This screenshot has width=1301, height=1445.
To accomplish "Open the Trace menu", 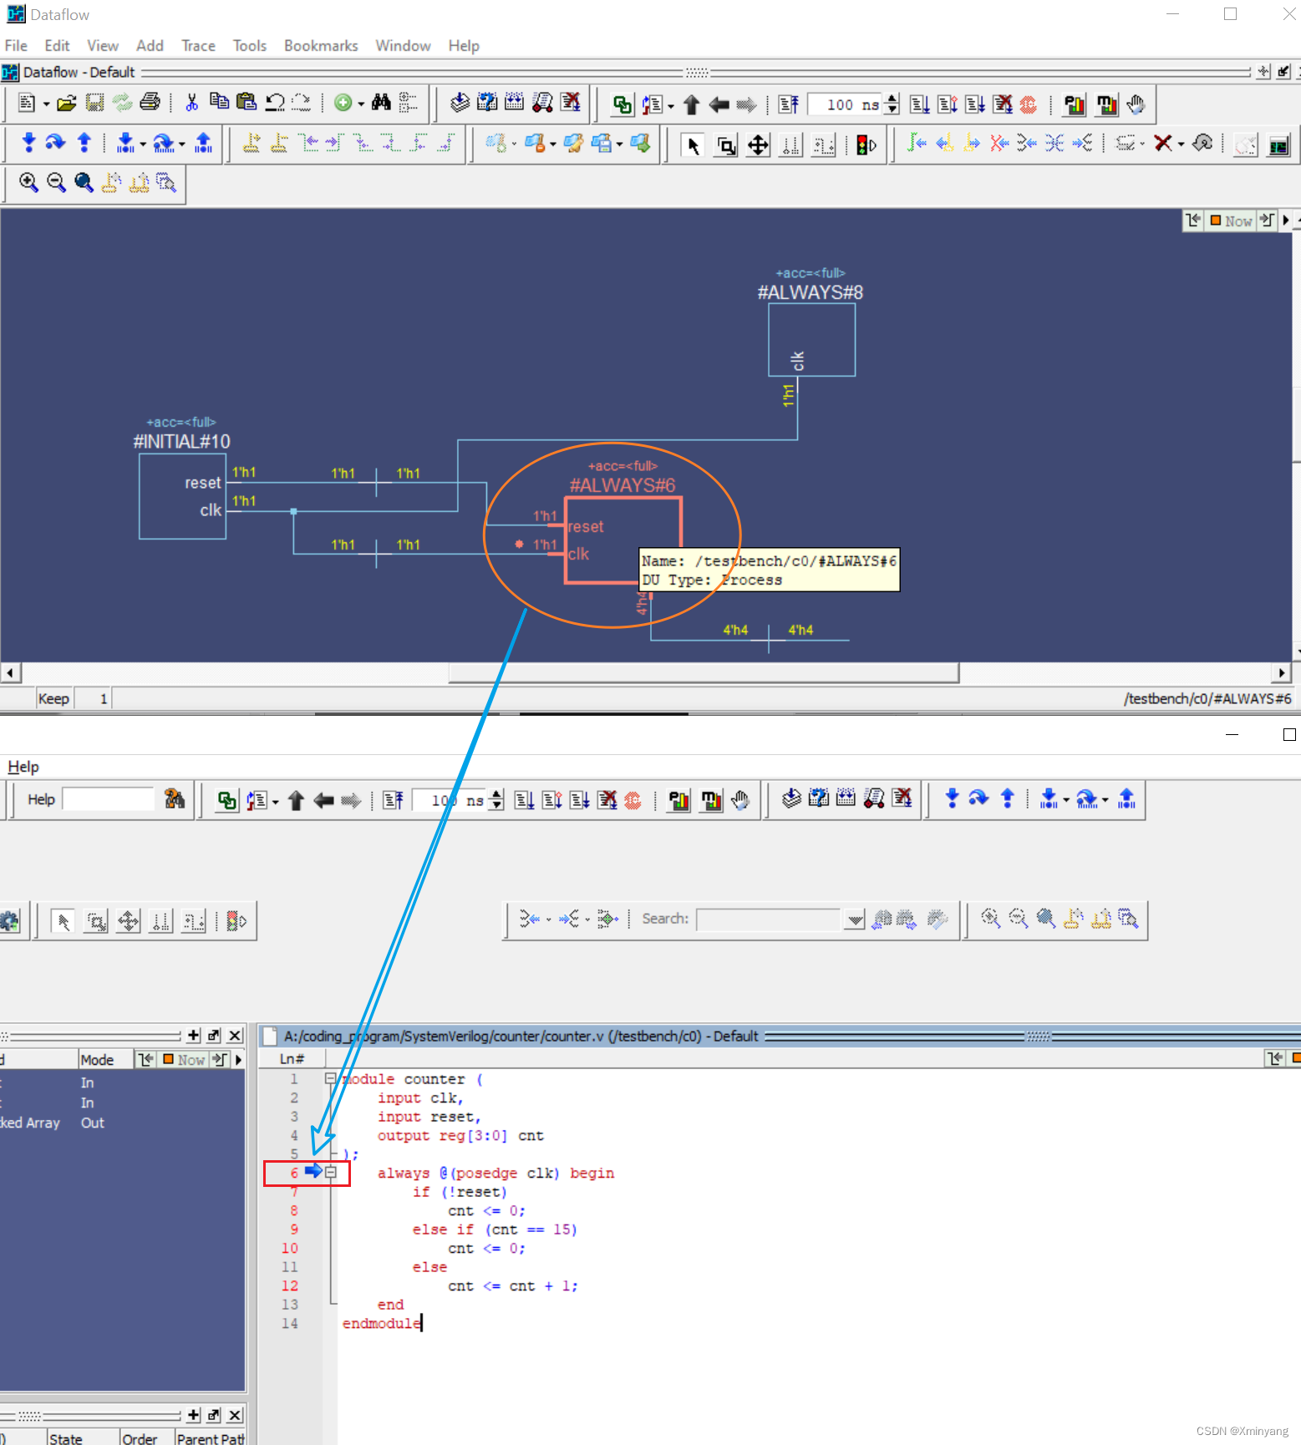I will 198,45.
